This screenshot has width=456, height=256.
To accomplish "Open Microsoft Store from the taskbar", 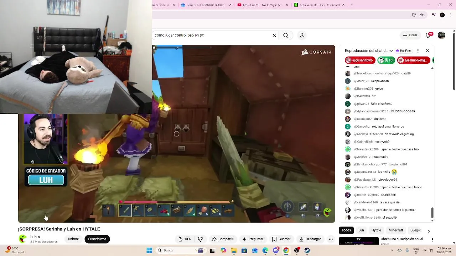I will pyautogui.click(x=244, y=250).
